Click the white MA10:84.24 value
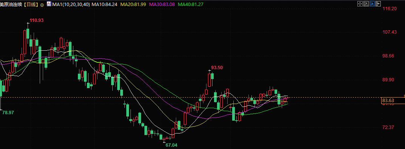 pos(104,5)
